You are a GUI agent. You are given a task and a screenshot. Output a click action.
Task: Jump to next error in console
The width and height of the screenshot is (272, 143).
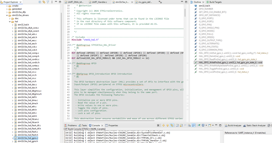pyautogui.click(x=163, y=126)
